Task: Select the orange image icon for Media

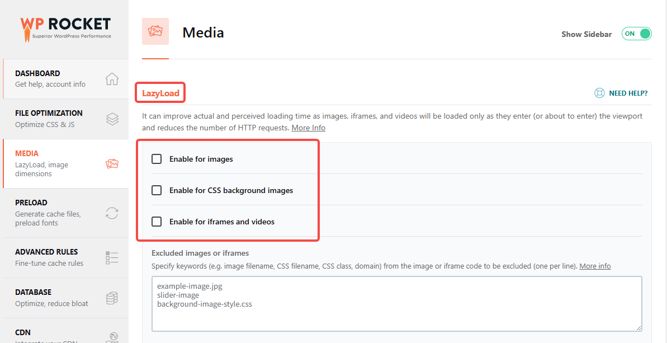Action: (111, 163)
